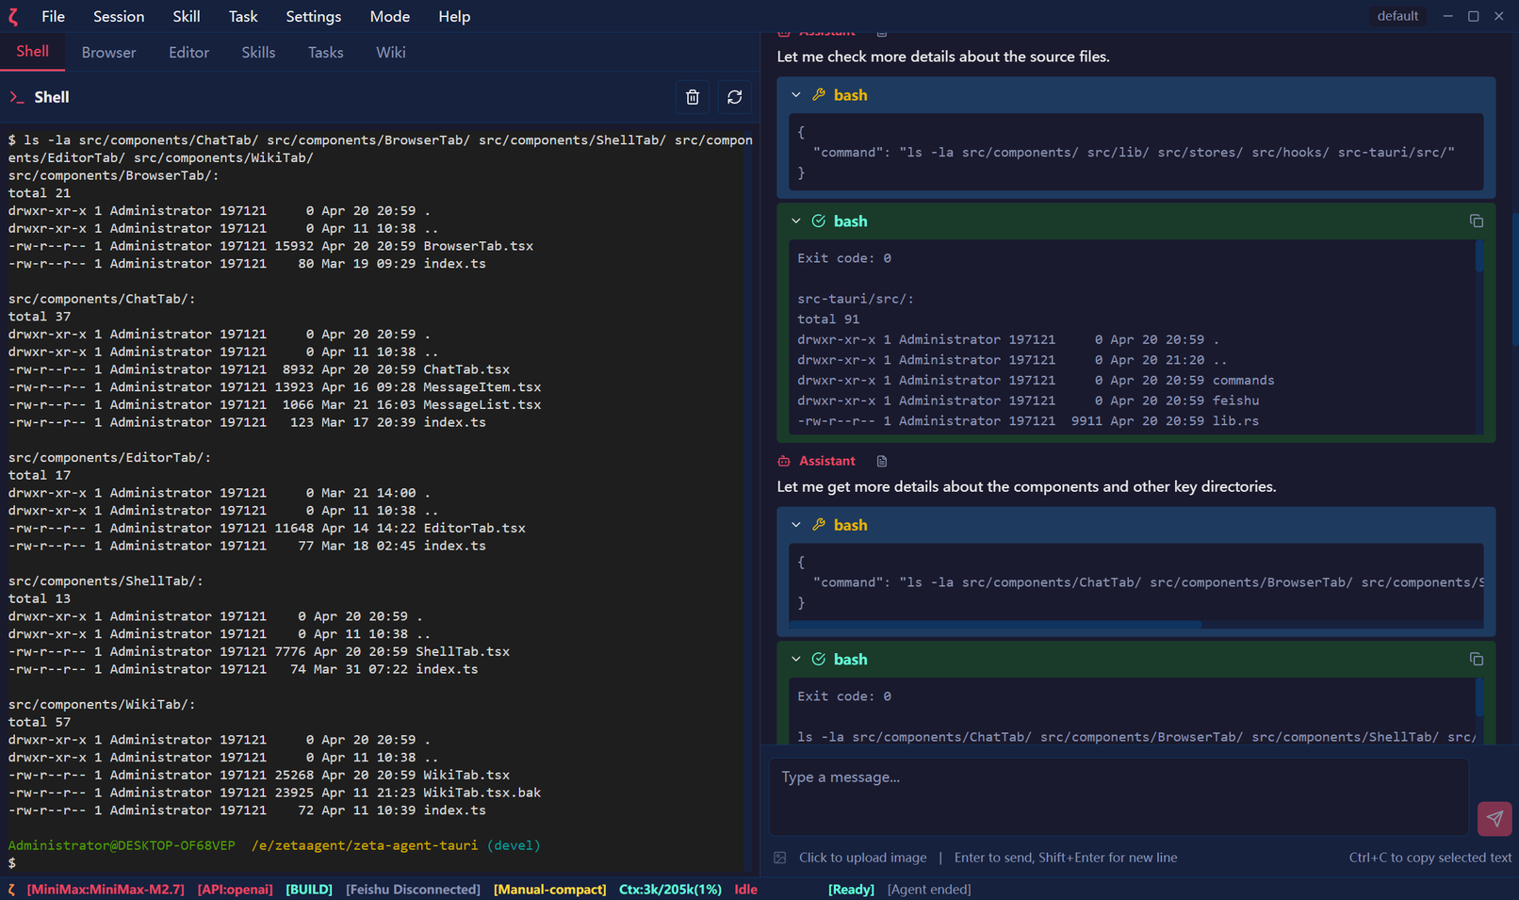Copy output of the lower bash result

(x=1476, y=660)
